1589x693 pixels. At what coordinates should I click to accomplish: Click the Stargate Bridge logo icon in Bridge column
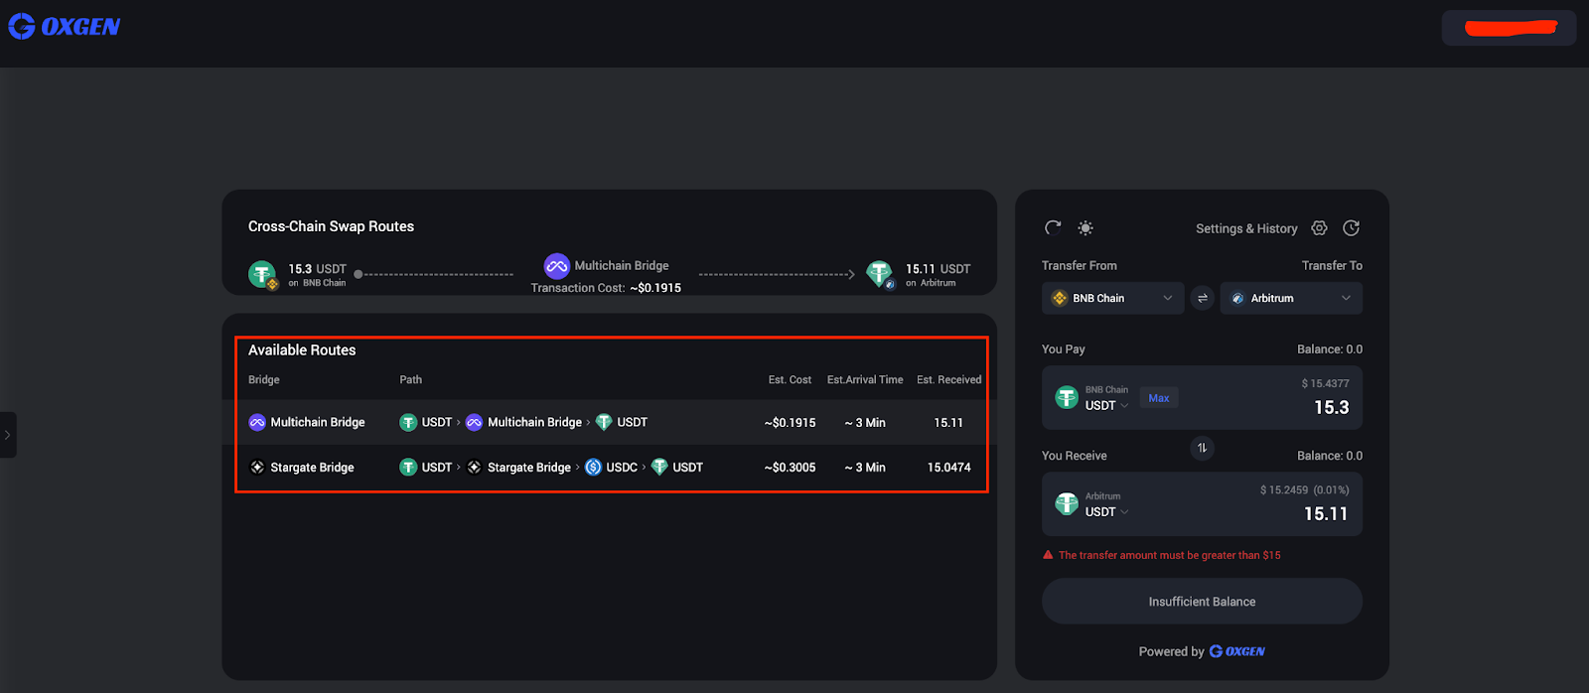pyautogui.click(x=257, y=467)
